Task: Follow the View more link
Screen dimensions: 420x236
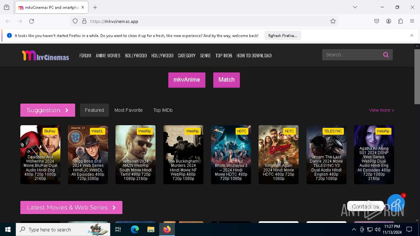Action: pyautogui.click(x=381, y=110)
